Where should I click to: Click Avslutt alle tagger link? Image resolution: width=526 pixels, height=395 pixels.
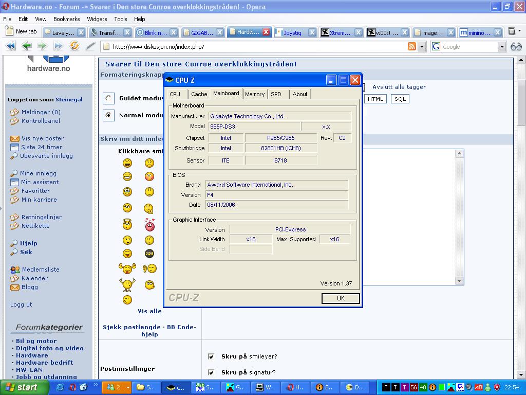pyautogui.click(x=399, y=87)
